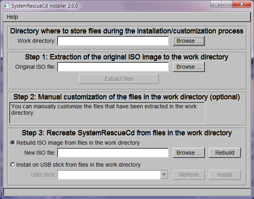Open the Help menu
The image size is (254, 199).
12,17
